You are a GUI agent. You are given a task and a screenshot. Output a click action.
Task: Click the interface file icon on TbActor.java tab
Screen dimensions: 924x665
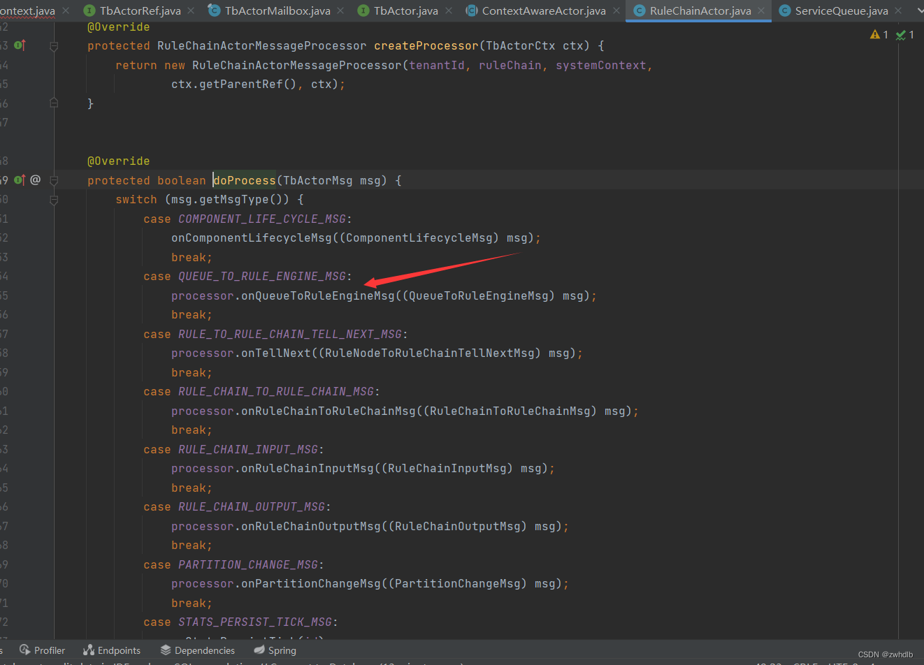pyautogui.click(x=363, y=10)
